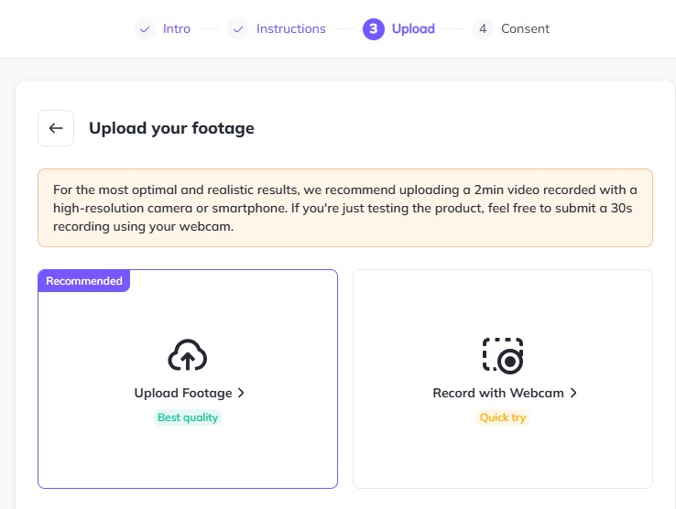Screen dimensions: 676x509
Task: Click the step 4 number badge
Action: click(483, 29)
